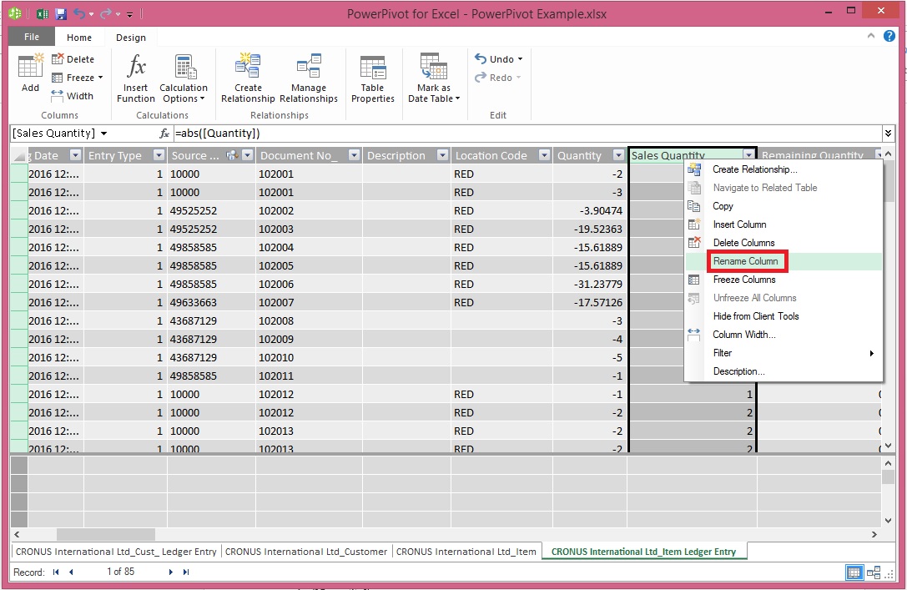Select the Delete icon in Columns group
Screen dimensions: 907x590
(73, 58)
